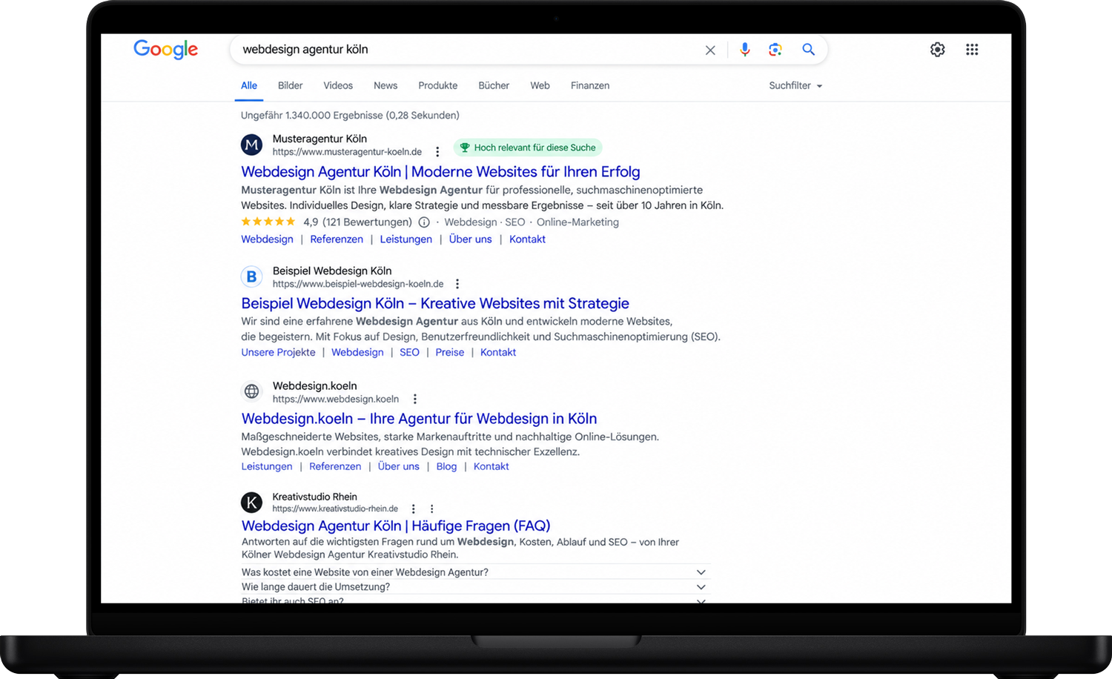Open settings via the gear icon

(938, 50)
